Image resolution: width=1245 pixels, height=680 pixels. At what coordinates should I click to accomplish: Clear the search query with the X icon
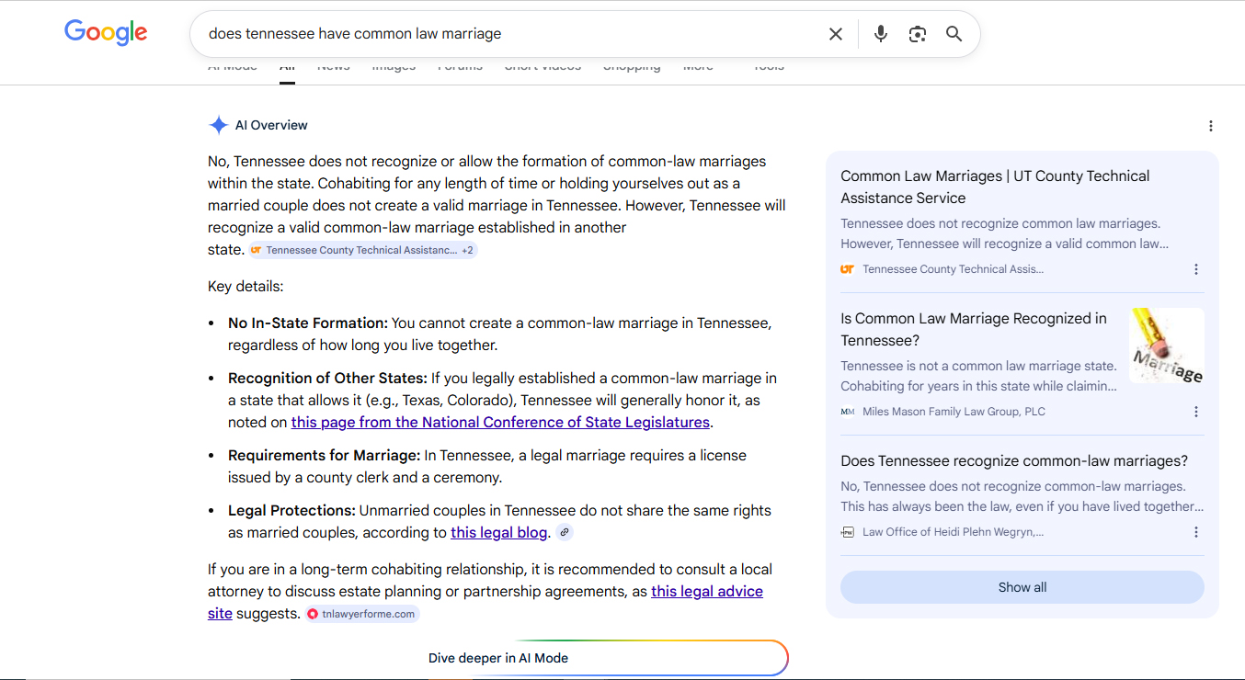[835, 34]
